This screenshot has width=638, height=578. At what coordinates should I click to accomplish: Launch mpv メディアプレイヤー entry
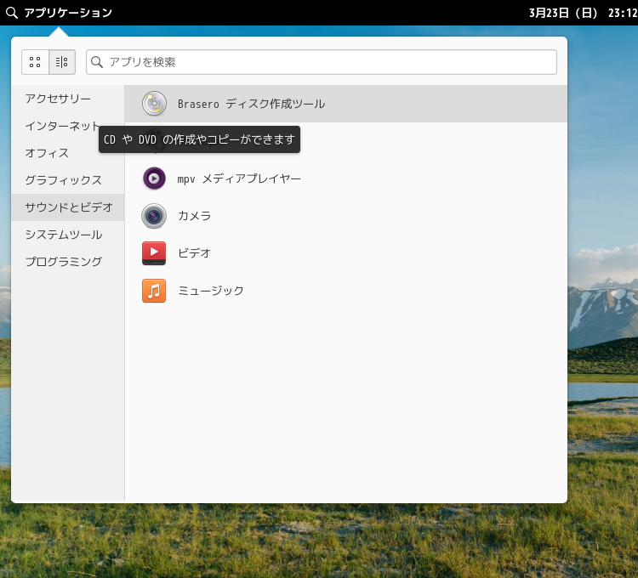point(346,178)
